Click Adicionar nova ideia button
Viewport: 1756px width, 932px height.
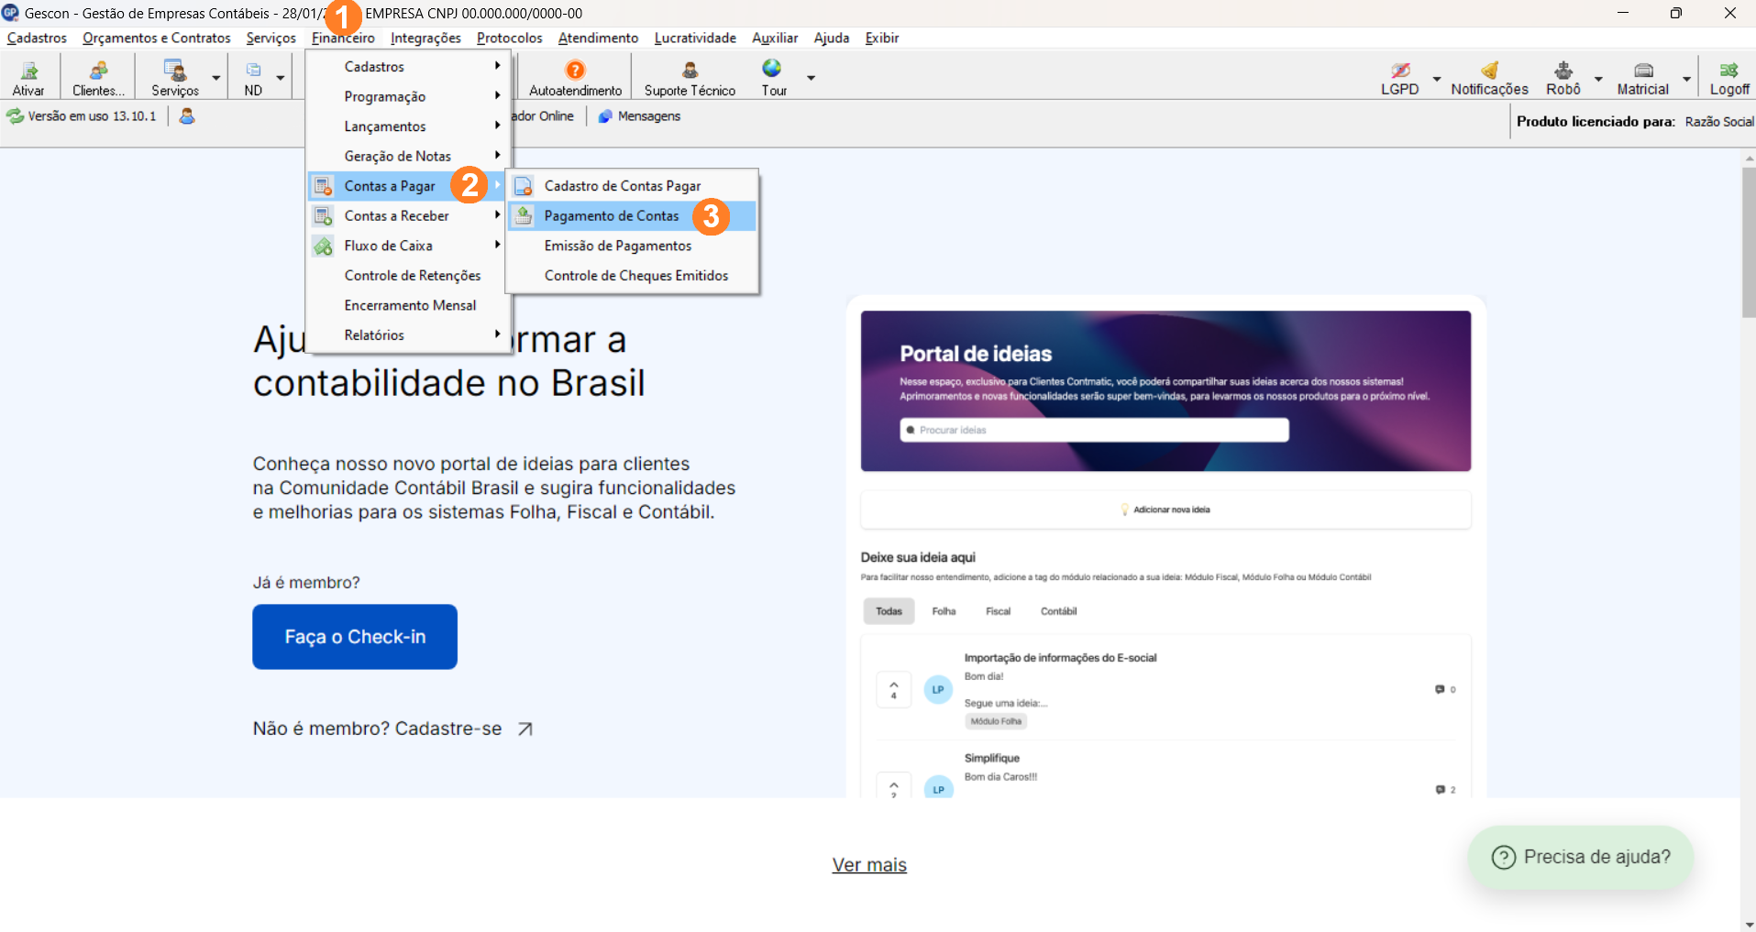[1165, 510]
